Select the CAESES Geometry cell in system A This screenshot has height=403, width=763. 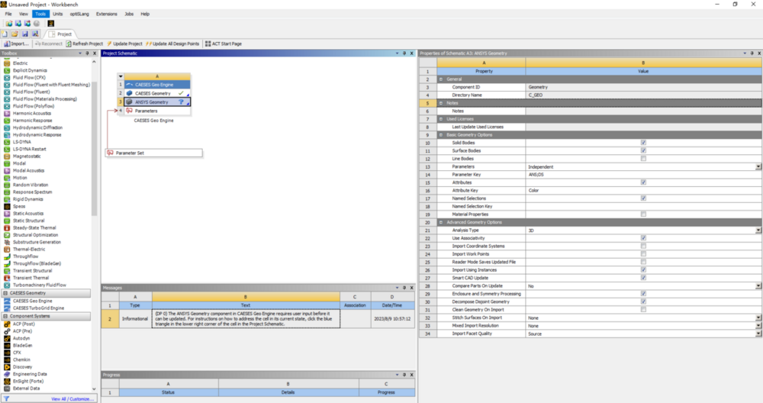click(x=157, y=93)
